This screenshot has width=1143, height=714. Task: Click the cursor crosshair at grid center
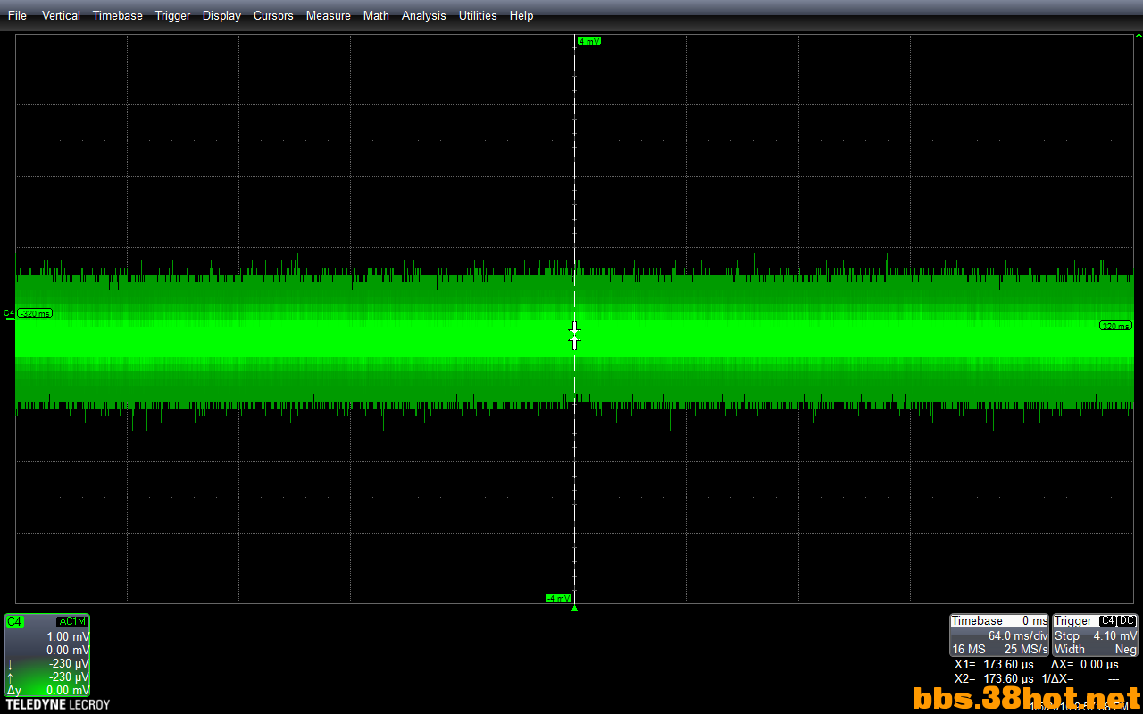tap(574, 336)
